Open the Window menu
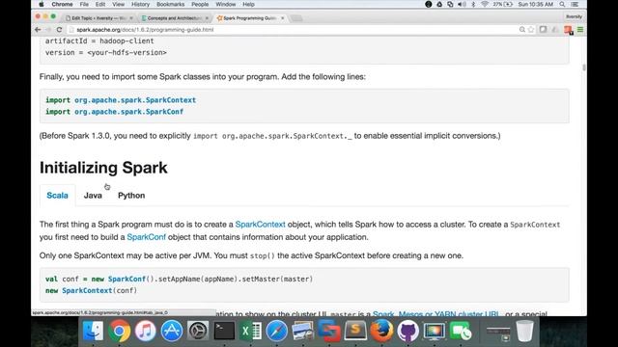618x347 pixels. (x=225, y=4)
